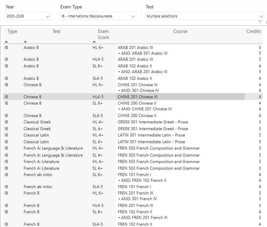The width and height of the screenshot is (267, 227).
Task: Expand AND: ARAB 301 Arabic IV arrow
Action: [119, 53]
